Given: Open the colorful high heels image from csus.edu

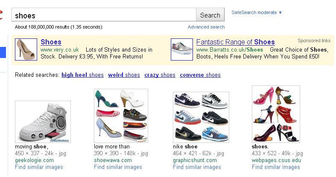Looking at the screenshot, I should pos(276,114).
